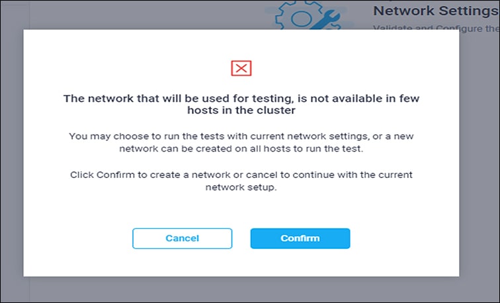Click the 'Validate and Configure' subtitle text
This screenshot has width=500, height=303.
point(436,28)
